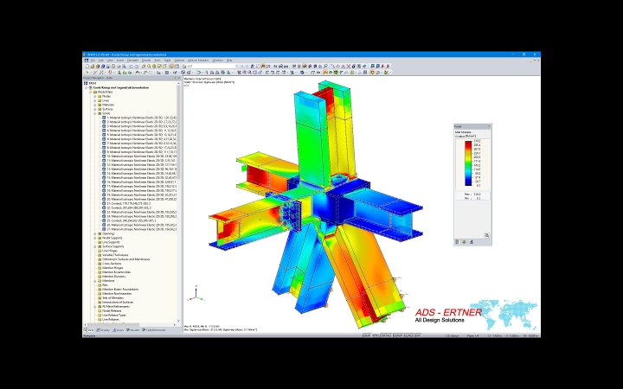Select the Member Hinges tree item

coord(113,268)
